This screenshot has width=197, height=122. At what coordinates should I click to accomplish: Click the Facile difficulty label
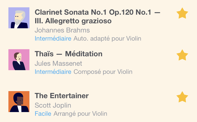click(43, 114)
